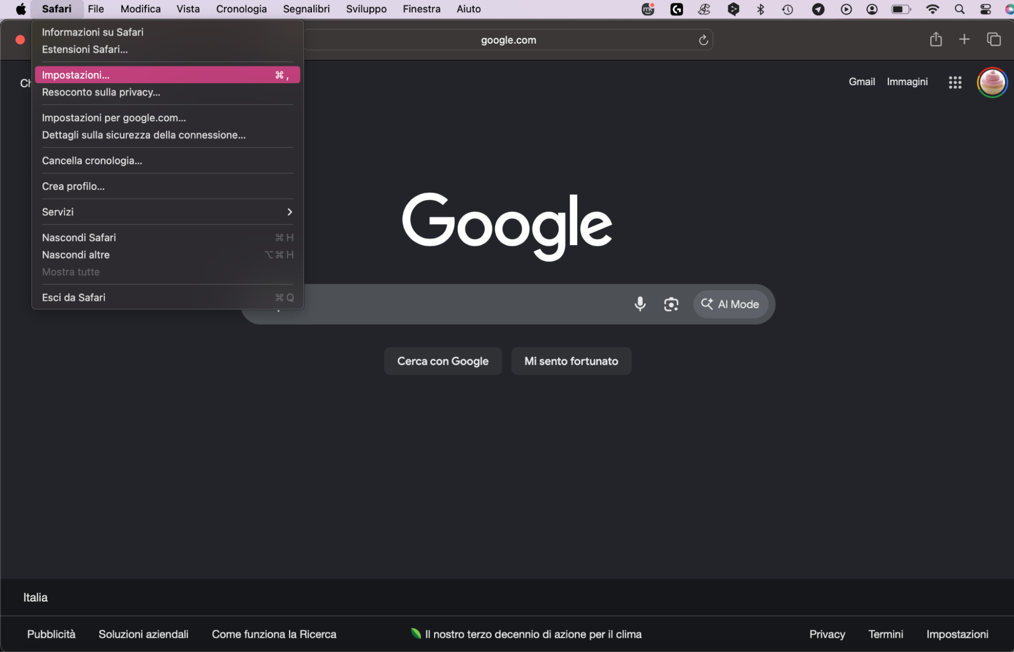Viewport: 1014px width, 652px height.
Task: Open the Google account avatar
Action: (992, 82)
